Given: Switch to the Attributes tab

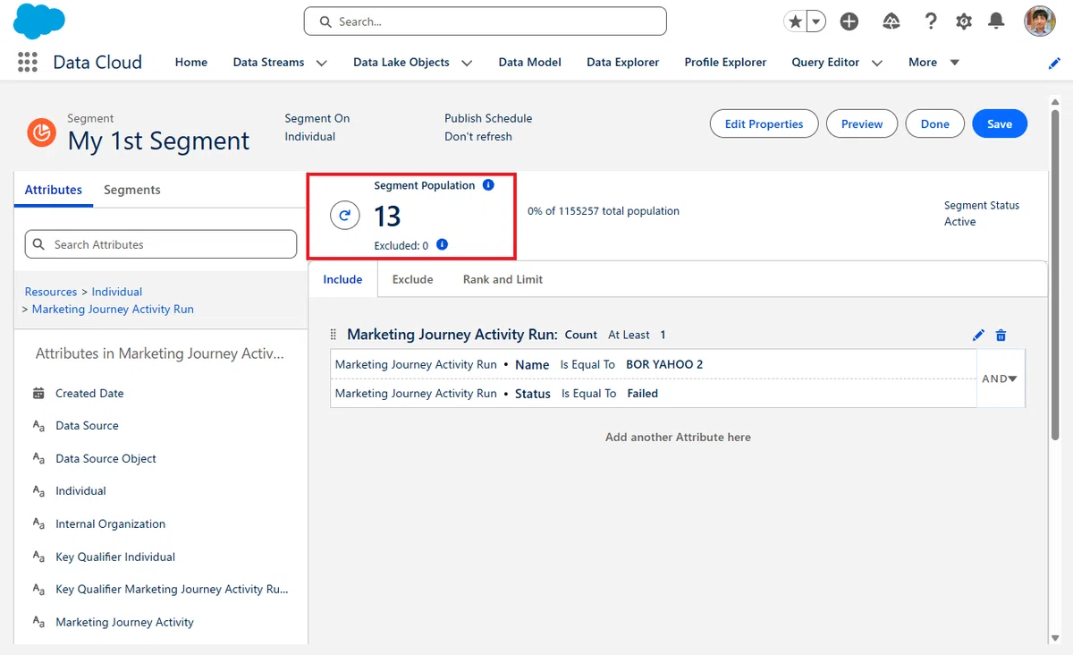Looking at the screenshot, I should (x=54, y=190).
